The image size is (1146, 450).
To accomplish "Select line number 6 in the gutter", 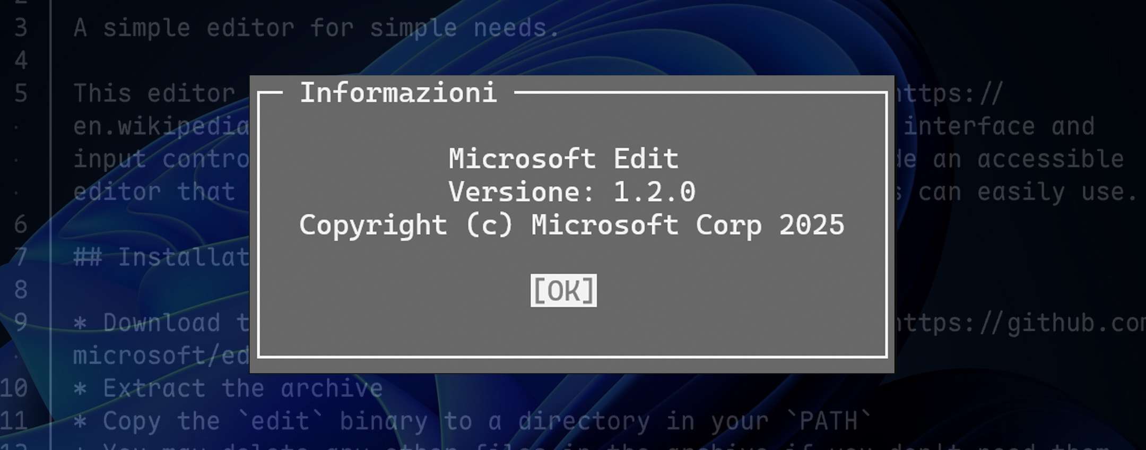I will [x=21, y=224].
